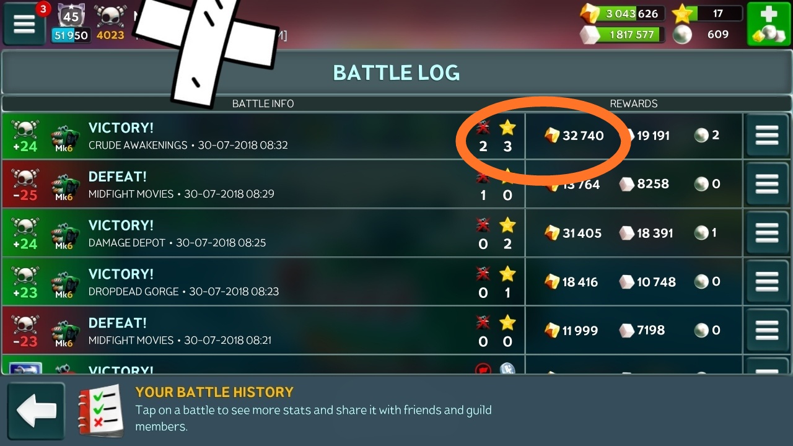
Task: Open details menu for Dropdead Gorge battle
Action: coord(767,282)
